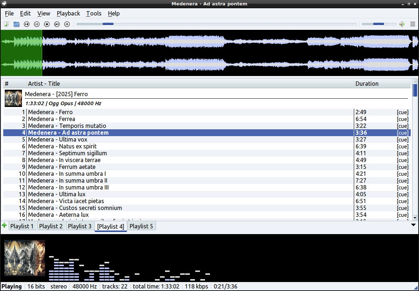
Task: Click the Artist - Title column header
Action: [44, 84]
